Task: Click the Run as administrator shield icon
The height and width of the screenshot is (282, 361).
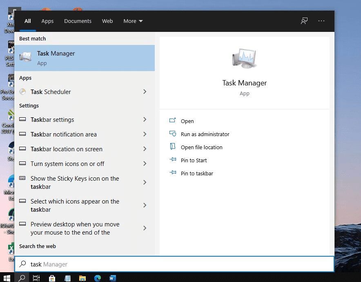Action: click(x=173, y=133)
